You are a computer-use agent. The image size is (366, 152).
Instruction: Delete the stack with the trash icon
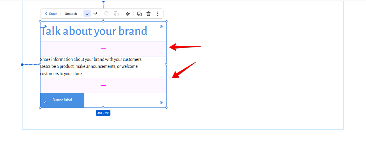coord(148,14)
